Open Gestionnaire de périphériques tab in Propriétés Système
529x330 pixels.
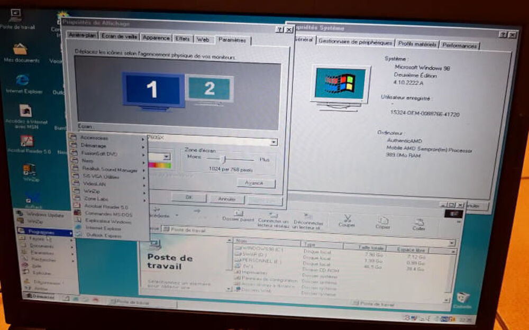pos(355,42)
